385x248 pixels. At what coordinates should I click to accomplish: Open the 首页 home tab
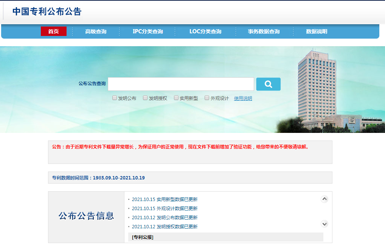coord(53,31)
